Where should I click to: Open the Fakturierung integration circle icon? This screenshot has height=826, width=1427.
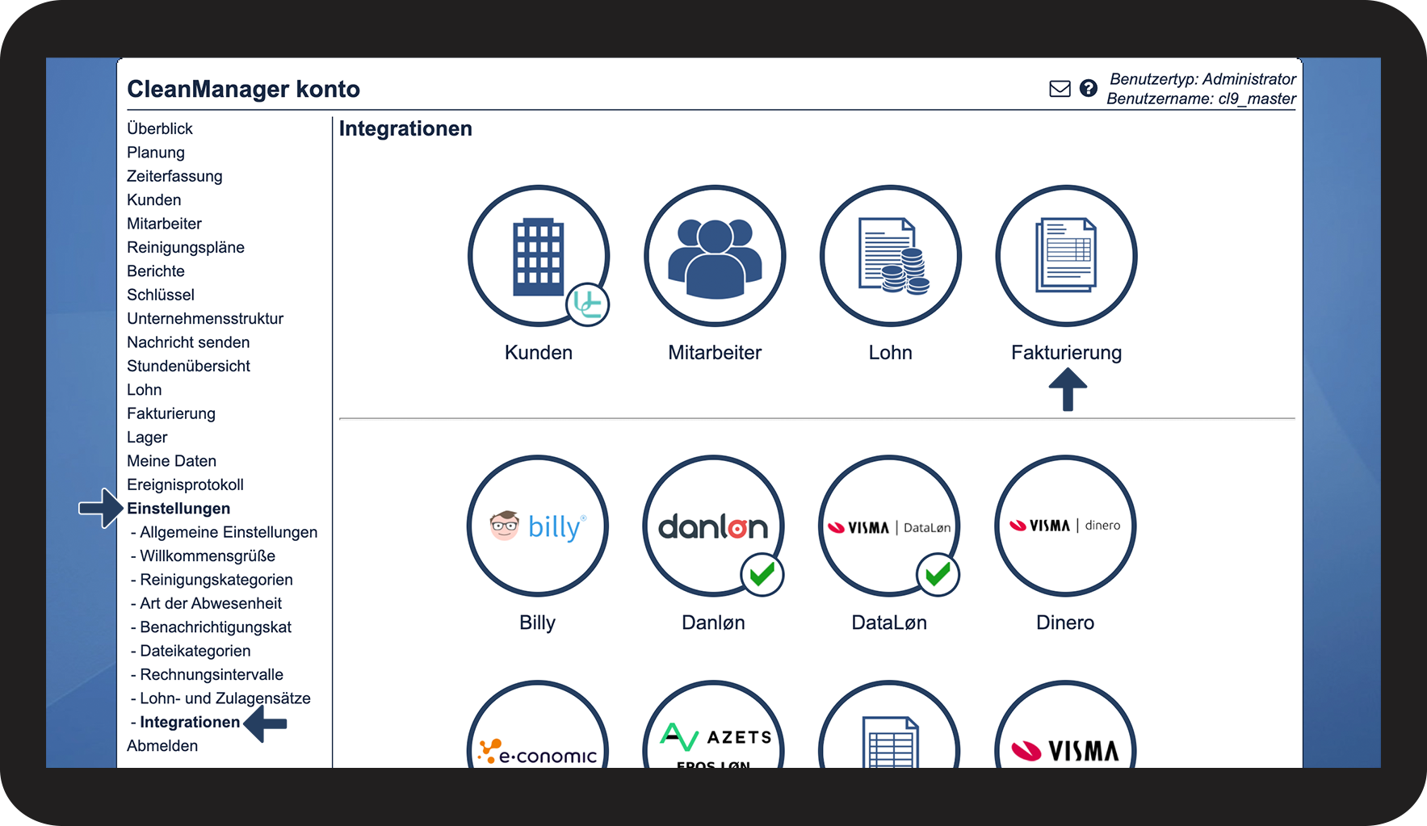tap(1067, 256)
